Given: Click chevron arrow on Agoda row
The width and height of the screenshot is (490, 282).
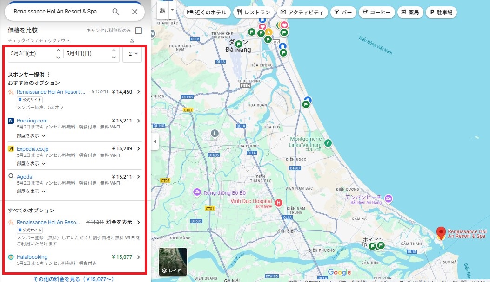Looking at the screenshot, I should point(138,177).
